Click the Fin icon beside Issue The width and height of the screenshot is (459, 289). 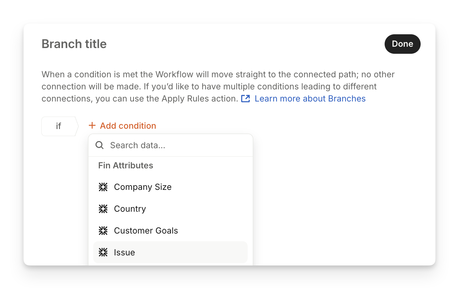click(103, 252)
